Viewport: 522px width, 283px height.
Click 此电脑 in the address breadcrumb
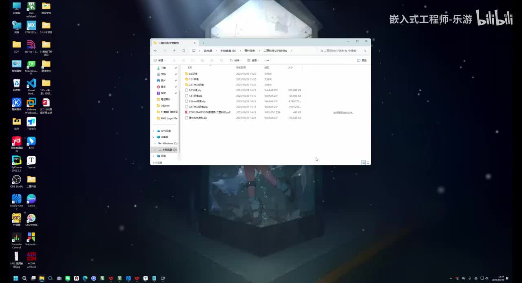pos(208,51)
